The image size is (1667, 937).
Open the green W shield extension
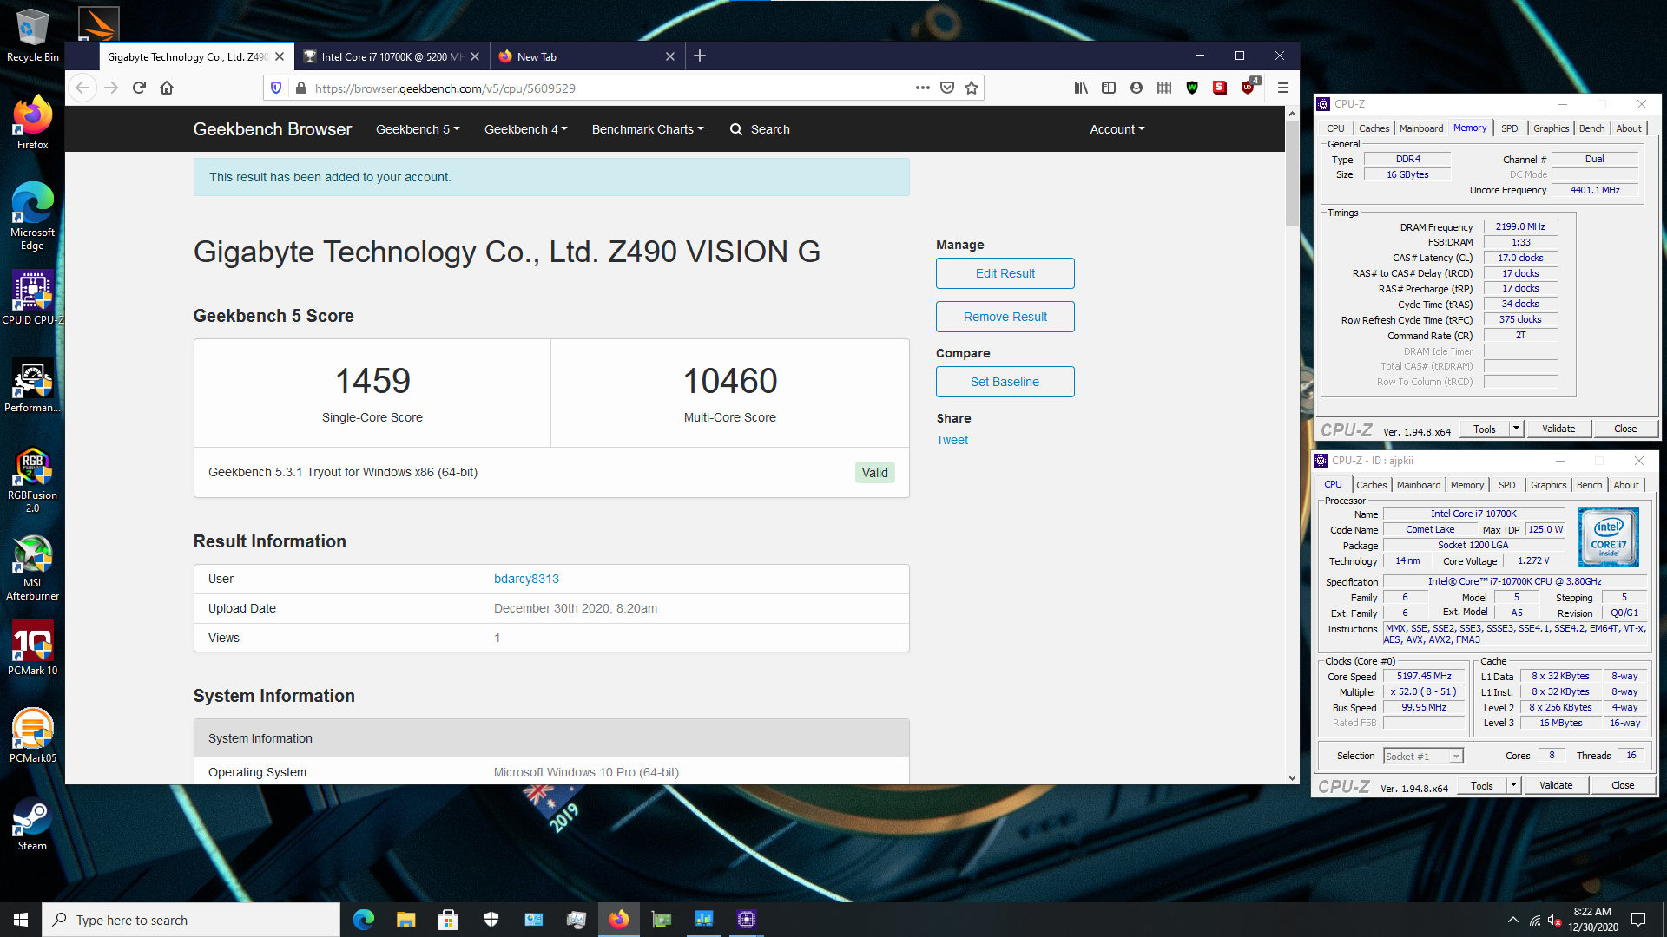click(1192, 88)
